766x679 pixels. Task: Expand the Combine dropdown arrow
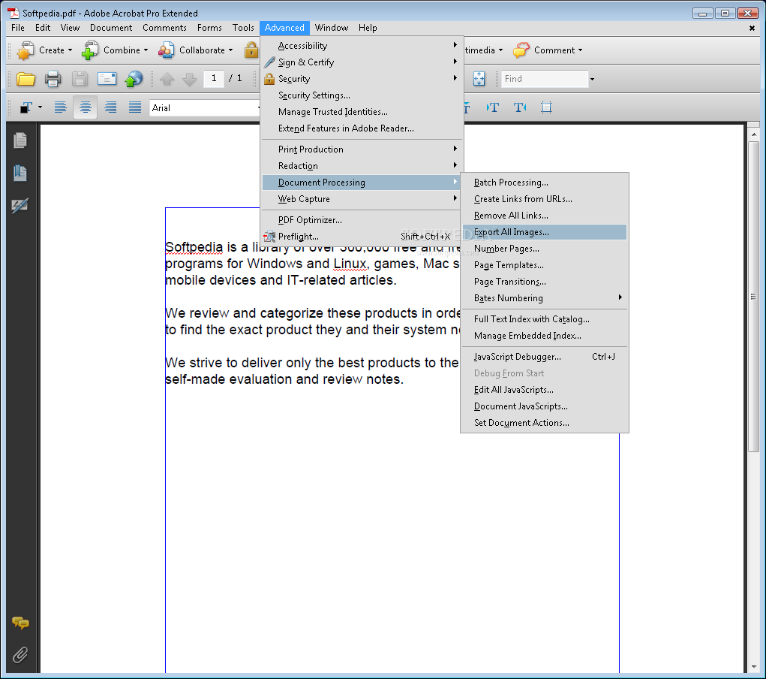146,50
